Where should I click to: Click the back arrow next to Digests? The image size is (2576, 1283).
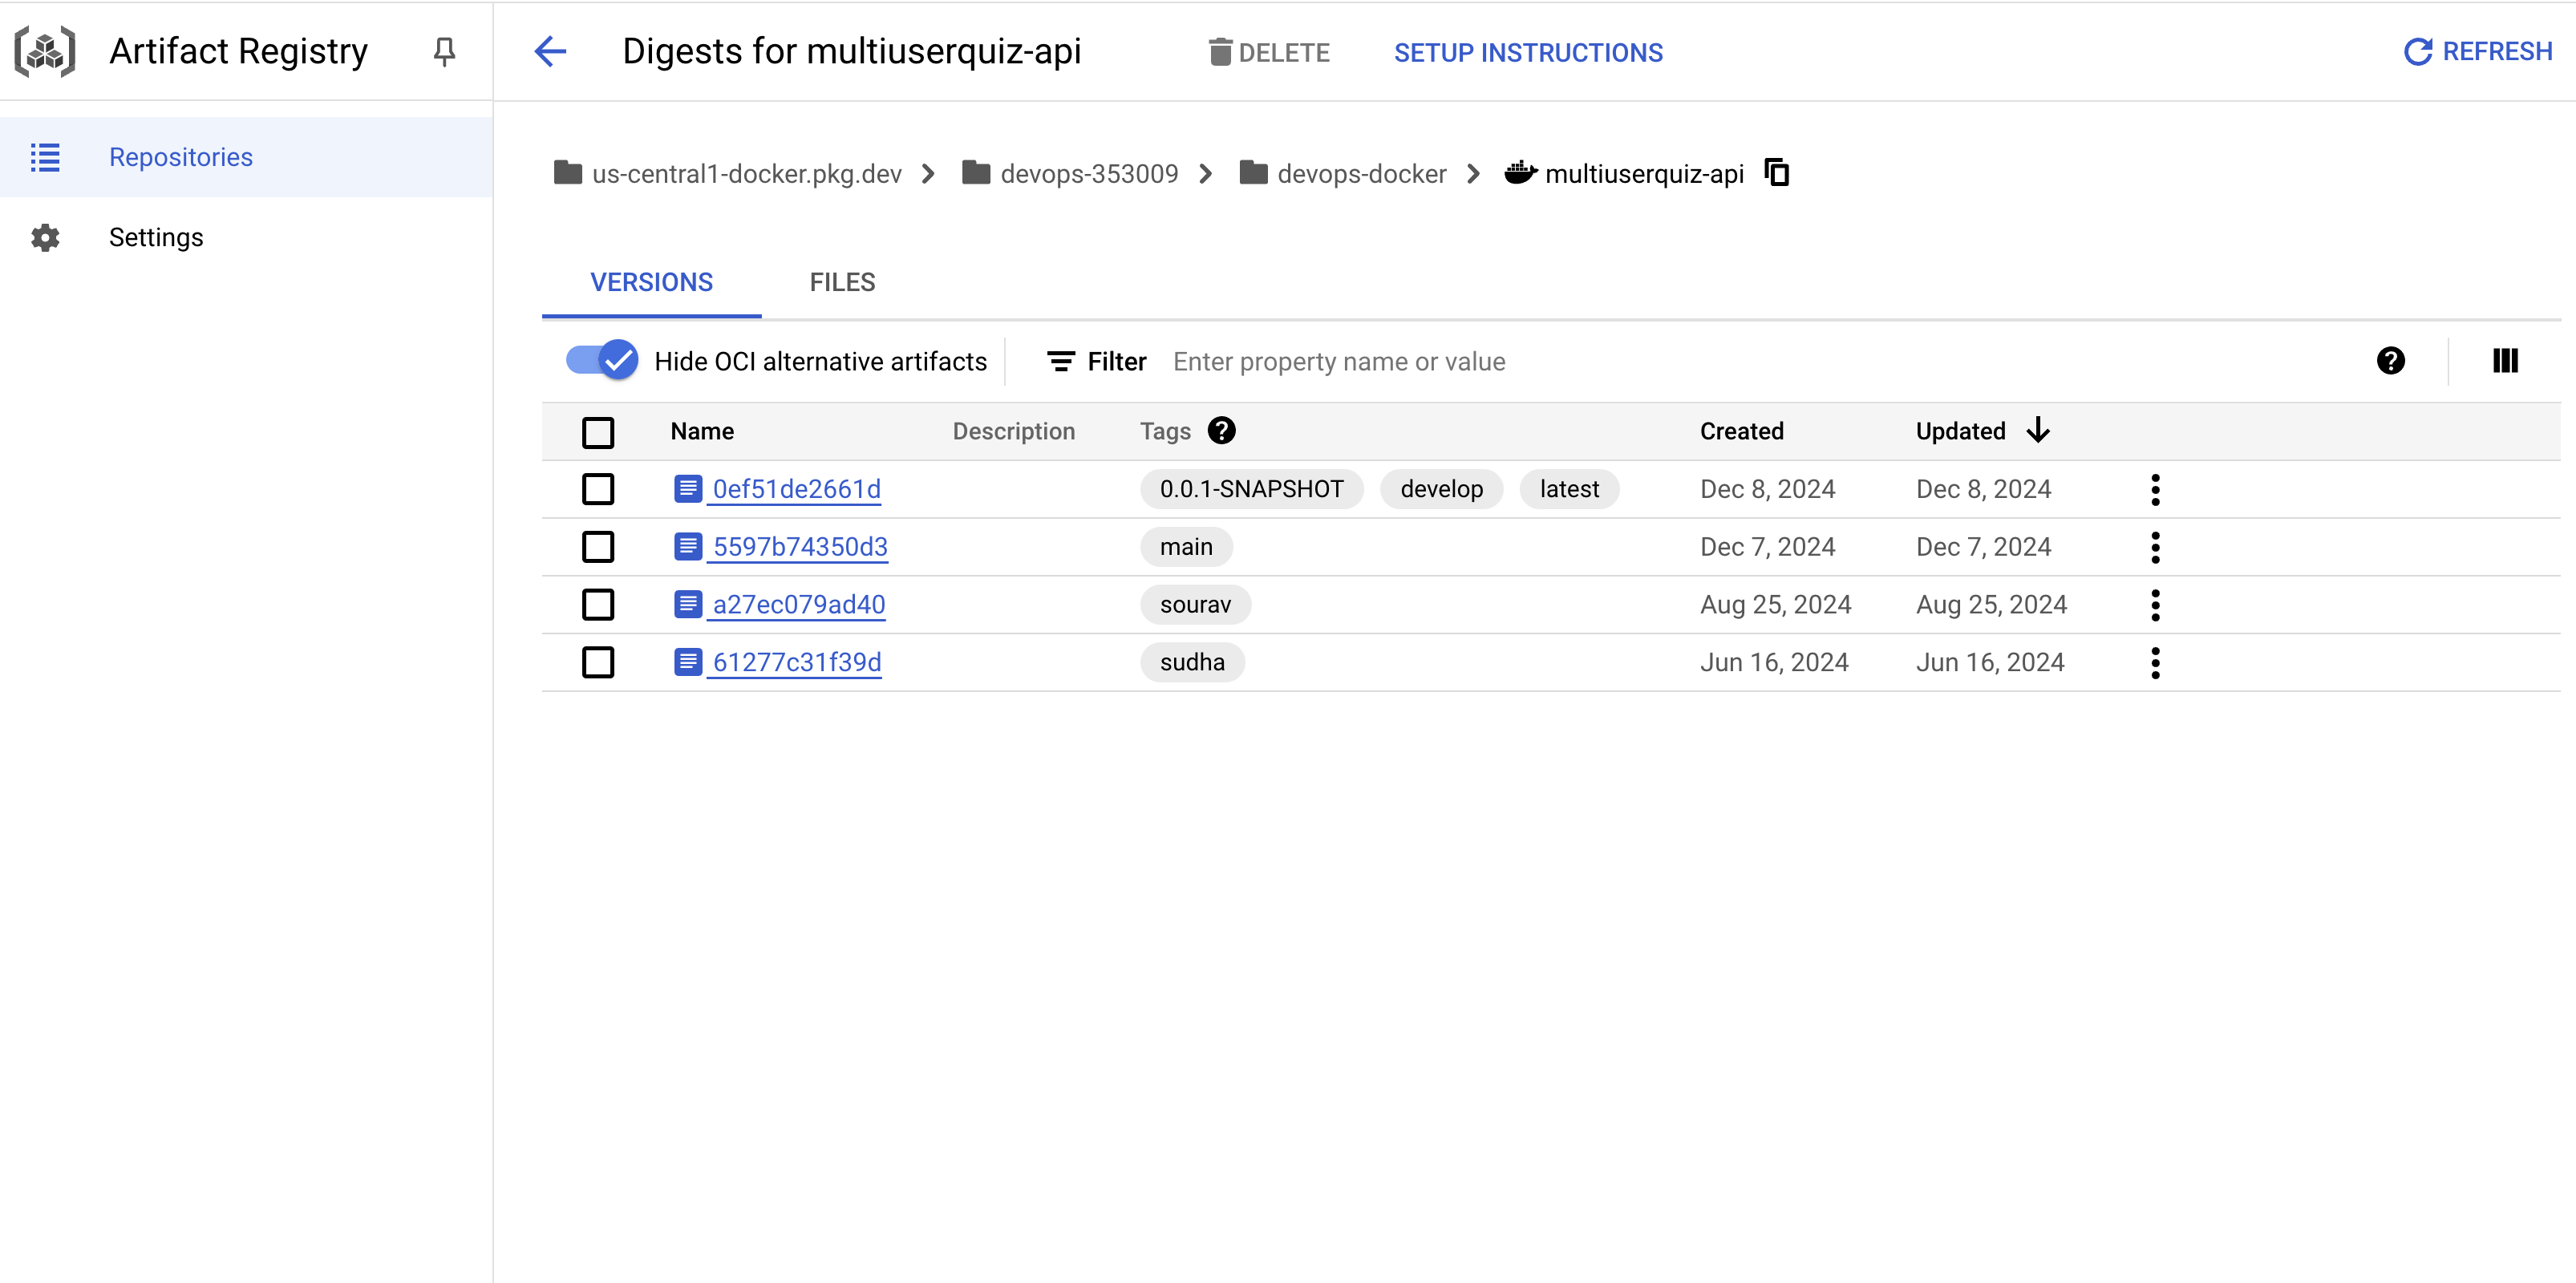[551, 52]
